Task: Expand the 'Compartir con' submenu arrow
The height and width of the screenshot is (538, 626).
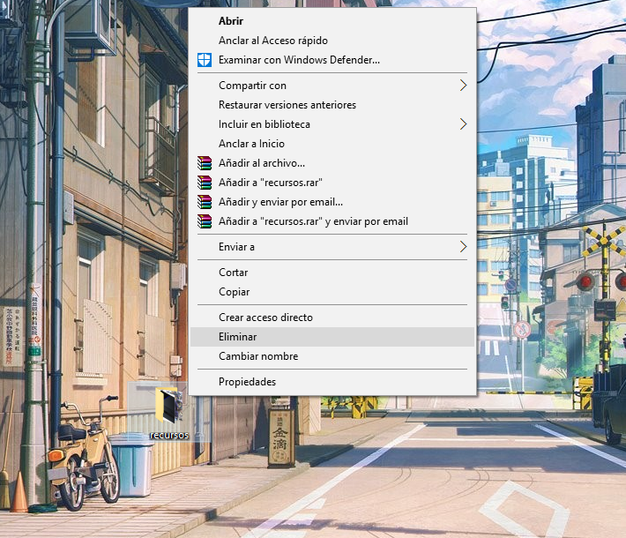Action: point(463,85)
